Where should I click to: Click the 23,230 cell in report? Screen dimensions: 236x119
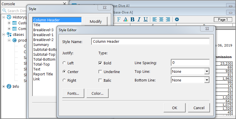(x=224, y=64)
